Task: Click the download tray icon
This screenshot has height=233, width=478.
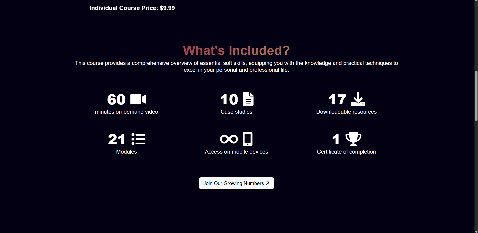Action: click(358, 99)
